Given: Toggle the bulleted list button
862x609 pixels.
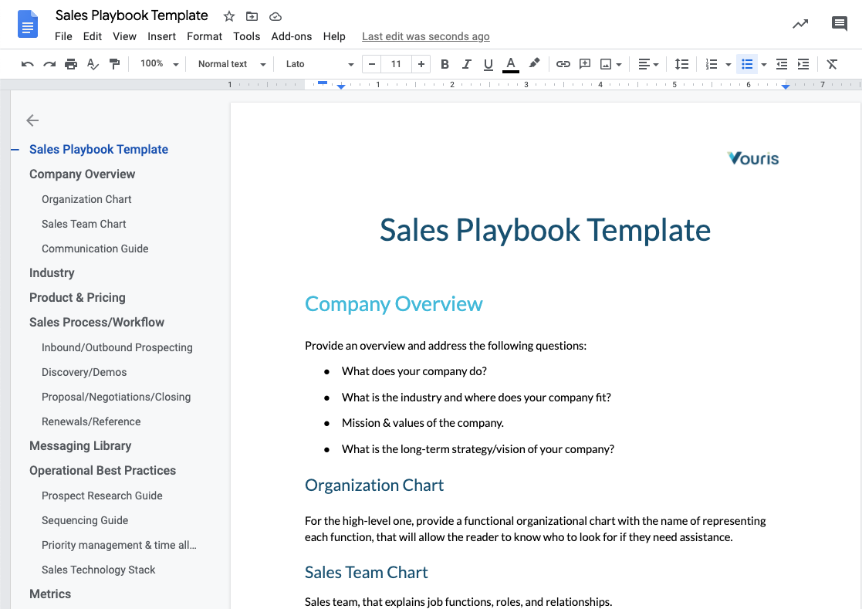Looking at the screenshot, I should [x=747, y=64].
